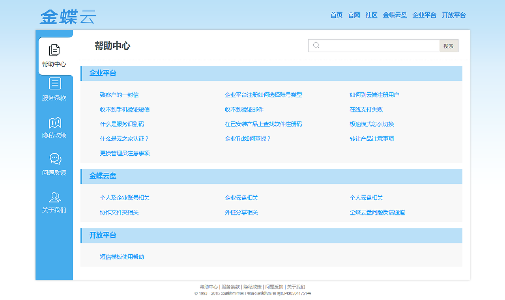Select 金蝶云盘 in top navigation
505x300 pixels.
click(x=395, y=15)
